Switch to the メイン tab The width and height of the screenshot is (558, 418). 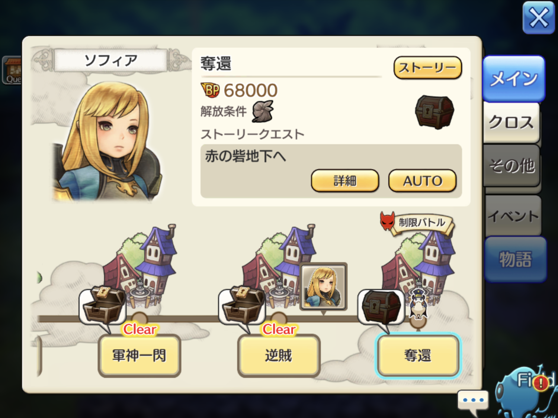click(x=514, y=79)
